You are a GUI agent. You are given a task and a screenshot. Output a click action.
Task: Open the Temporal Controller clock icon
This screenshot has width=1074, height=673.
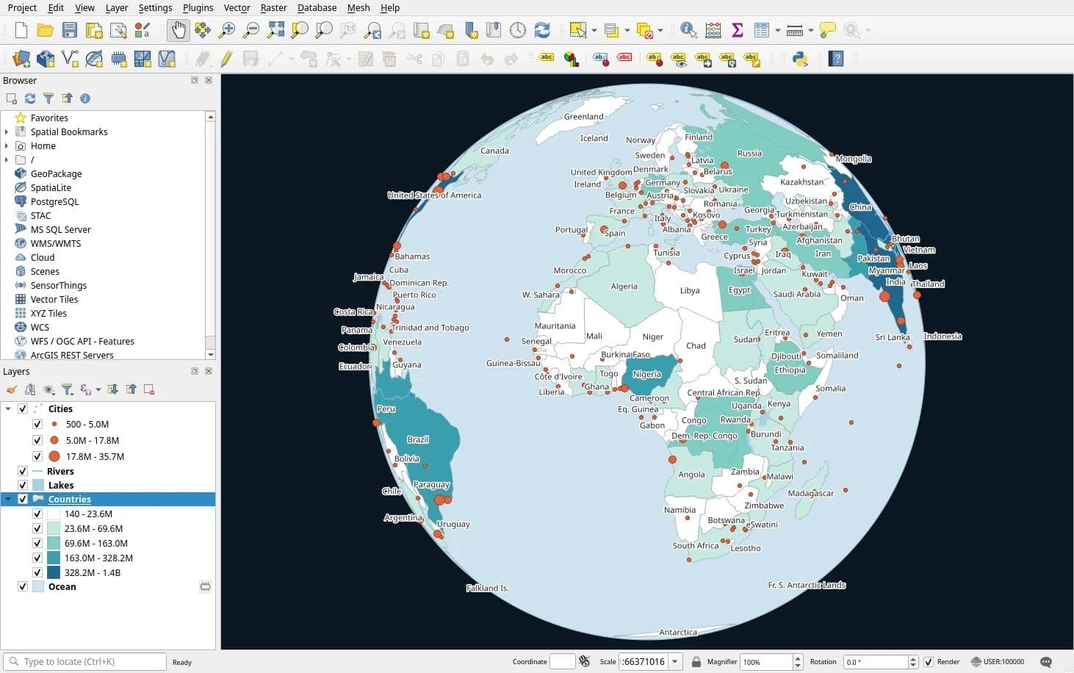click(x=518, y=30)
